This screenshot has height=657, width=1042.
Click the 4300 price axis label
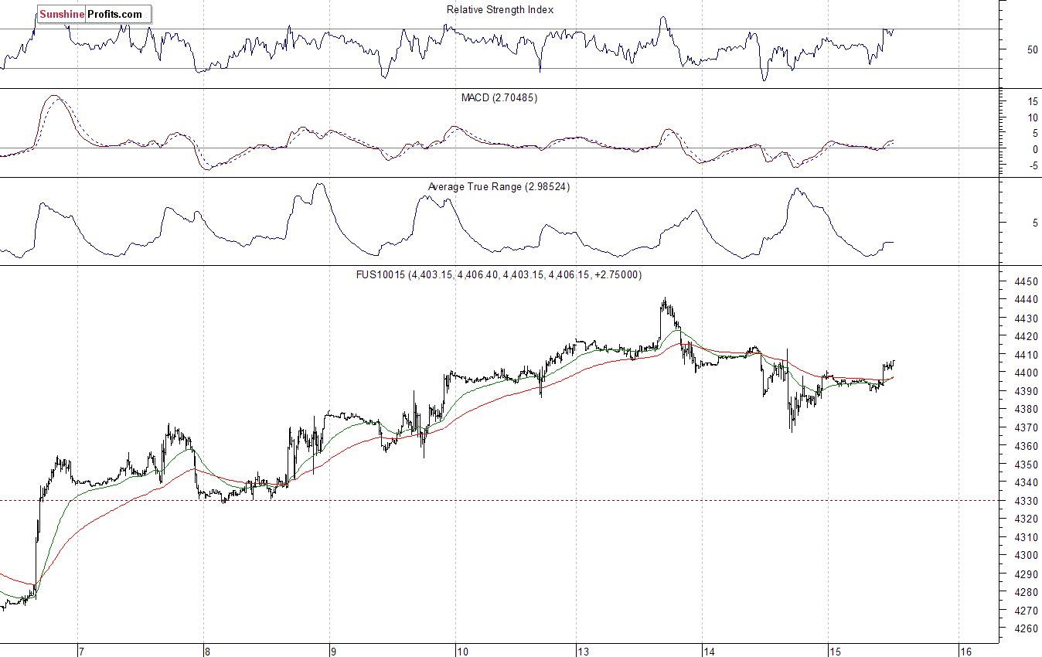1027,555
